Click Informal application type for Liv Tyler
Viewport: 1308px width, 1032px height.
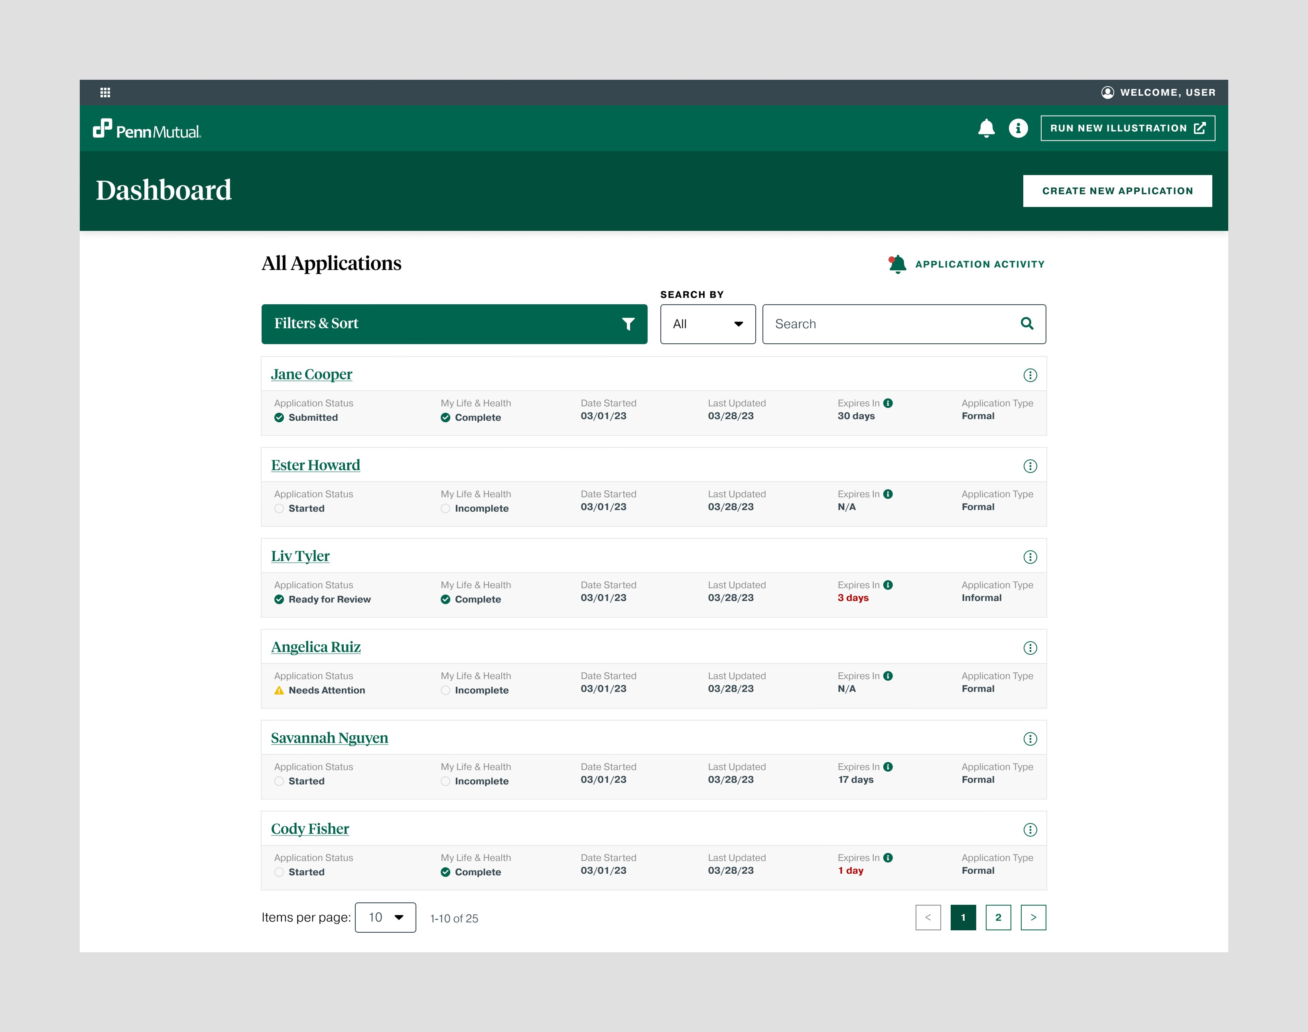tap(981, 598)
